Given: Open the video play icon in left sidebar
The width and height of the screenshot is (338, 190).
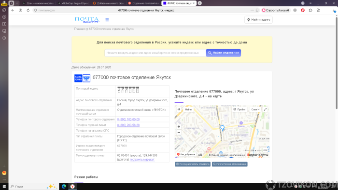Looking at the screenshot, I should coord(4,17).
